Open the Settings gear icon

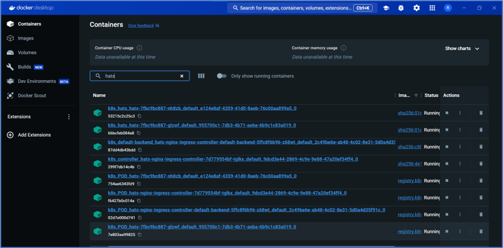(x=416, y=8)
